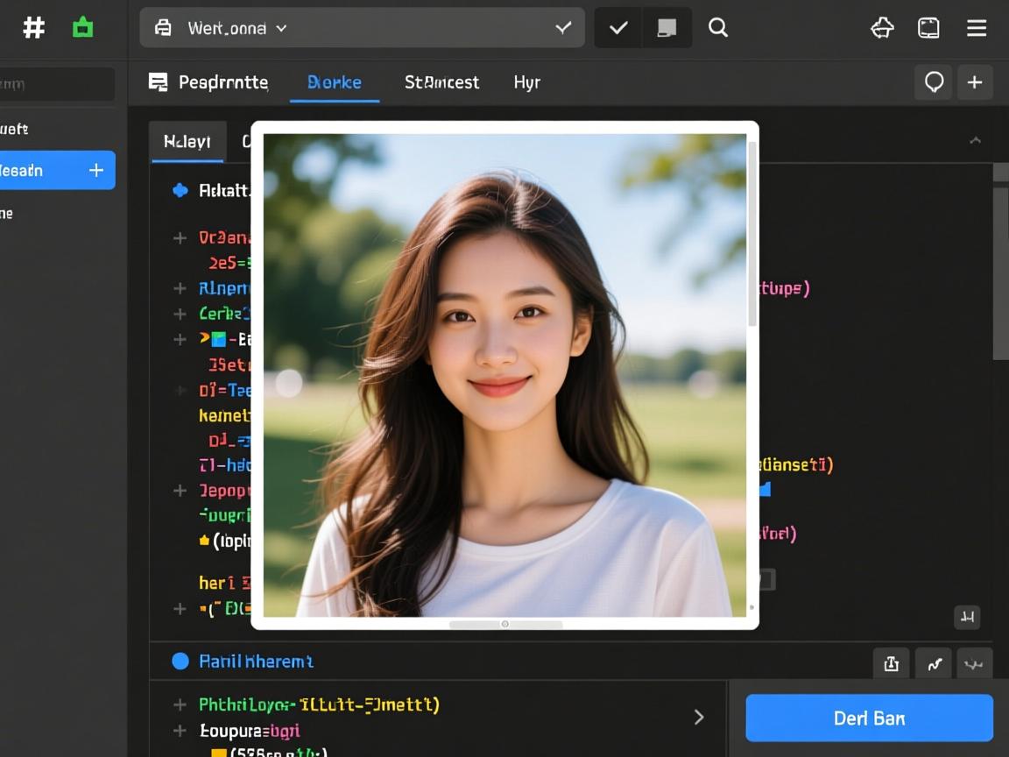1009x757 pixels.
Task: Toggle the dark square button beside checkmark
Action: [x=667, y=28]
